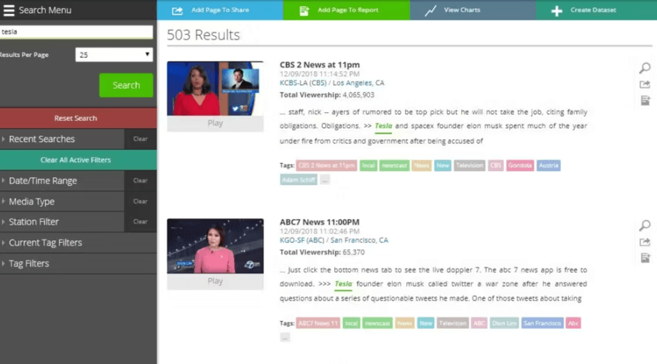The height and width of the screenshot is (364, 657).
Task: Click the red Reset Search button
Action: pos(76,118)
